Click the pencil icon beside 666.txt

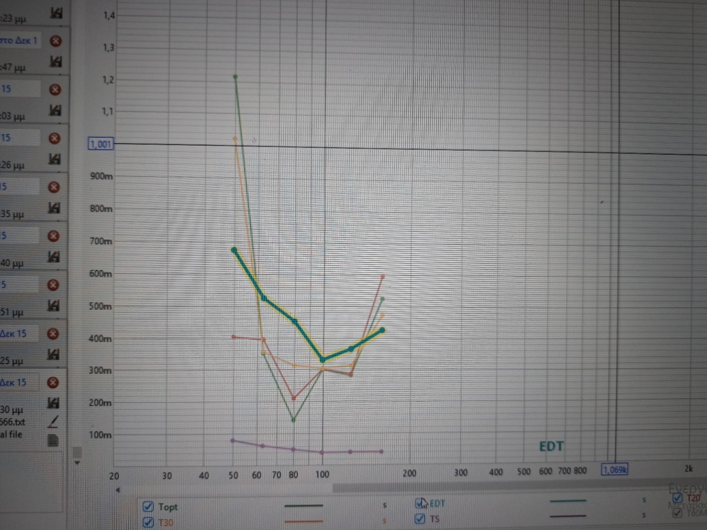53,421
